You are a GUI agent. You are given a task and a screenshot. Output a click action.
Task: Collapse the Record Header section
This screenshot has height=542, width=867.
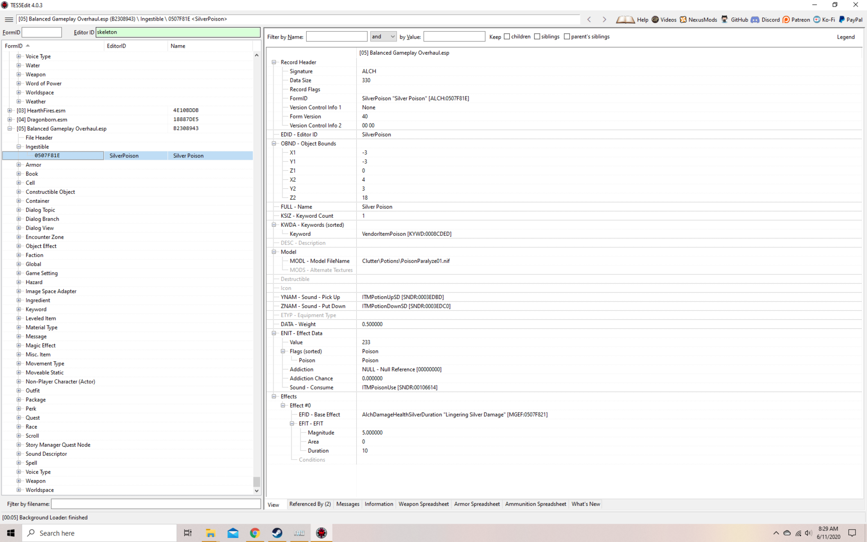point(274,62)
